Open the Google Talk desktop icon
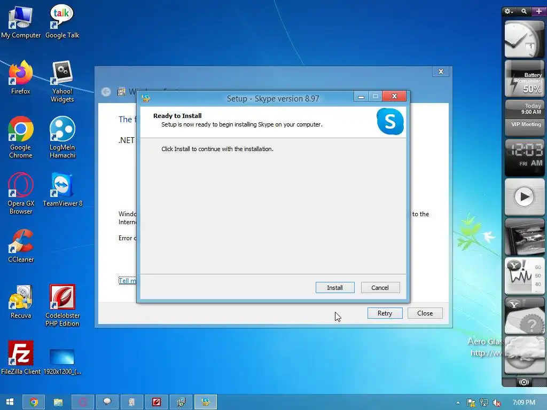The width and height of the screenshot is (547, 410). pyautogui.click(x=62, y=21)
